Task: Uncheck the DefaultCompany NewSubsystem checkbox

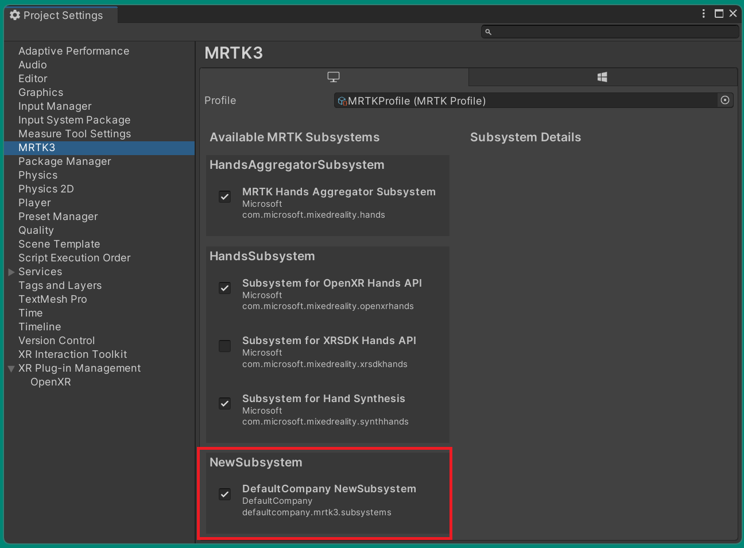Action: 225,494
